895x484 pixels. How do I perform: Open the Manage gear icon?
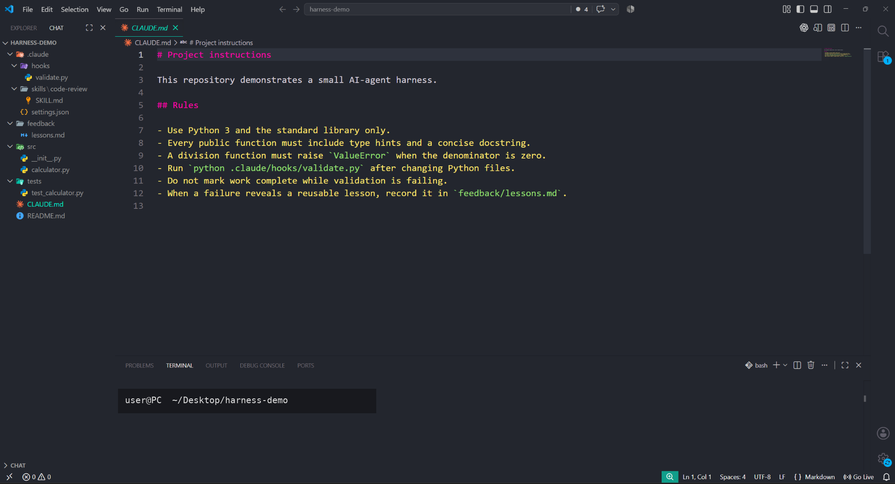point(883,459)
